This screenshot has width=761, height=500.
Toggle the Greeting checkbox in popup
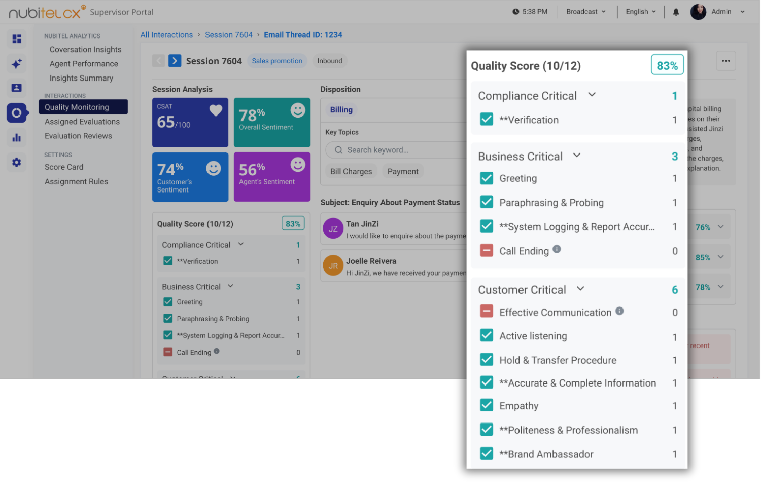point(487,178)
